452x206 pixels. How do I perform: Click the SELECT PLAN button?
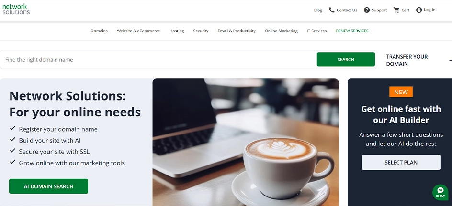[401, 163]
